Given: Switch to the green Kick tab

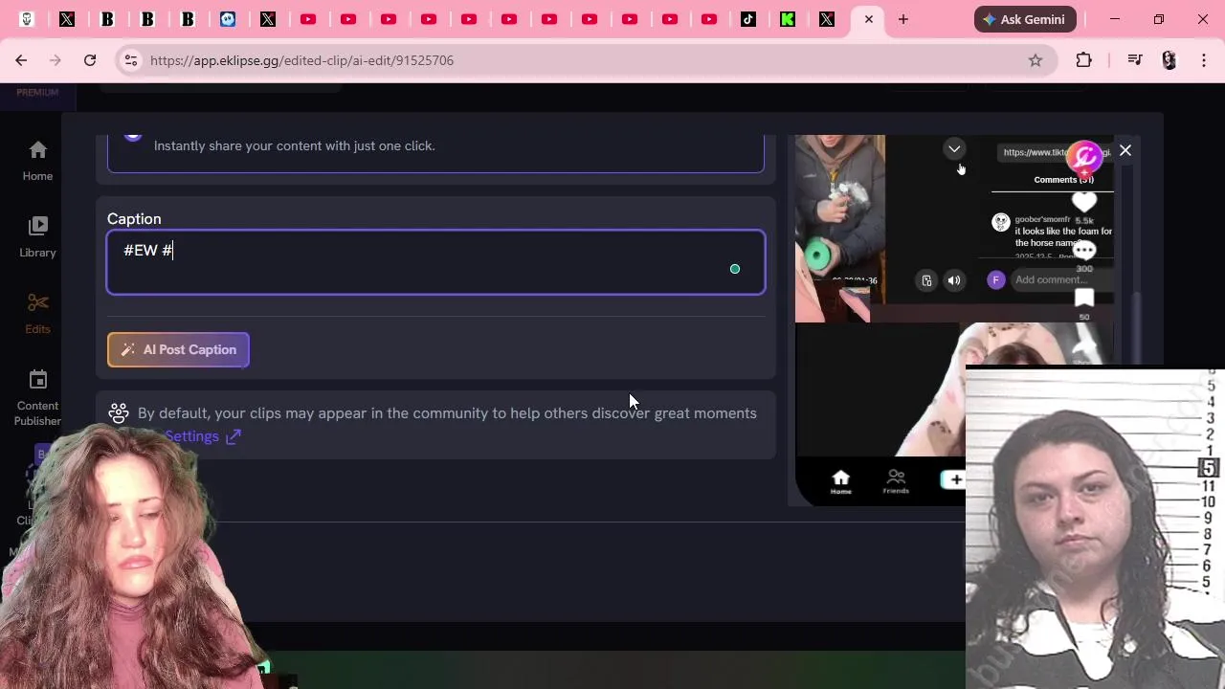Looking at the screenshot, I should pyautogui.click(x=788, y=19).
